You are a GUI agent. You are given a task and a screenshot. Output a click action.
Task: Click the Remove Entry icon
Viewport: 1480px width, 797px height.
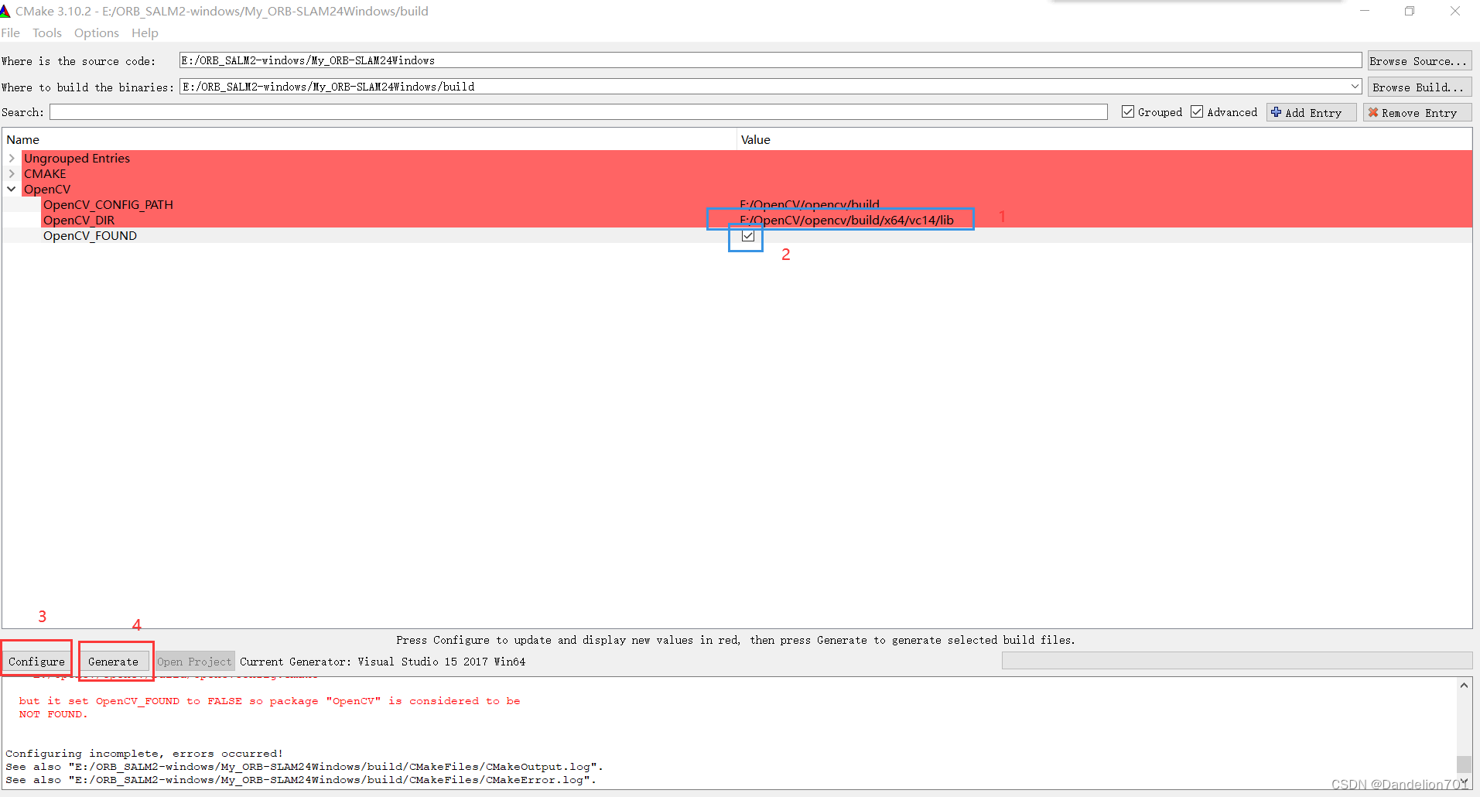1375,112
